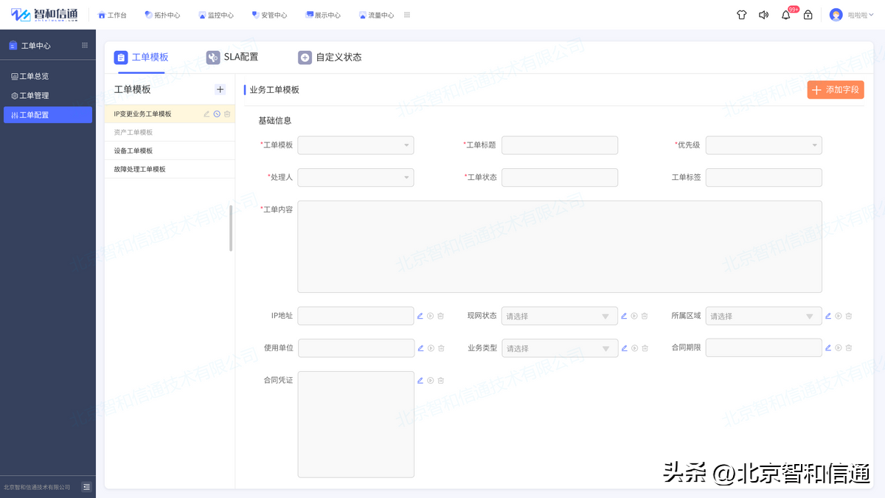Open 拓扑中心 in top navigation
885x498 pixels.
tap(162, 15)
